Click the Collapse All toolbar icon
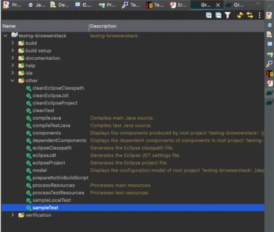This screenshot has width=274, height=232. coord(218,15)
